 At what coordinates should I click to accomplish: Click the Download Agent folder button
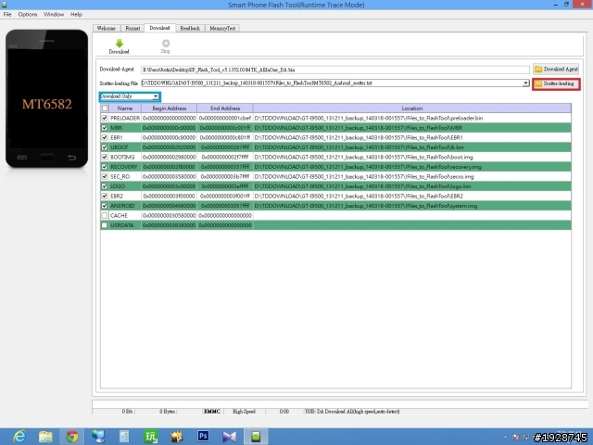point(556,70)
